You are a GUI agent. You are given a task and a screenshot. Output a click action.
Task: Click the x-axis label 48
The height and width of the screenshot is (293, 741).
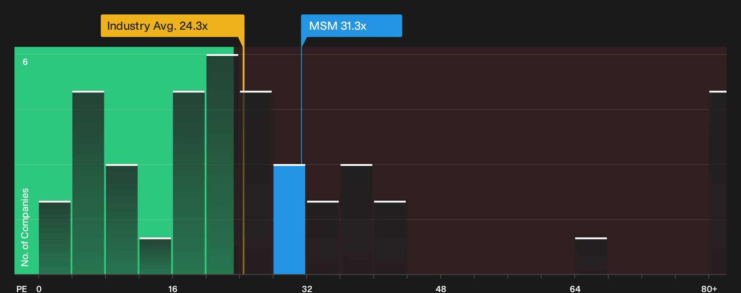point(441,288)
